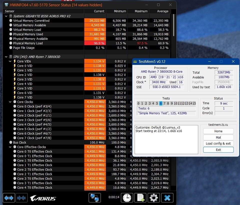240x205 pixels.
Task: Click the Exit button in TestMem5
Action: pyautogui.click(x=218, y=150)
